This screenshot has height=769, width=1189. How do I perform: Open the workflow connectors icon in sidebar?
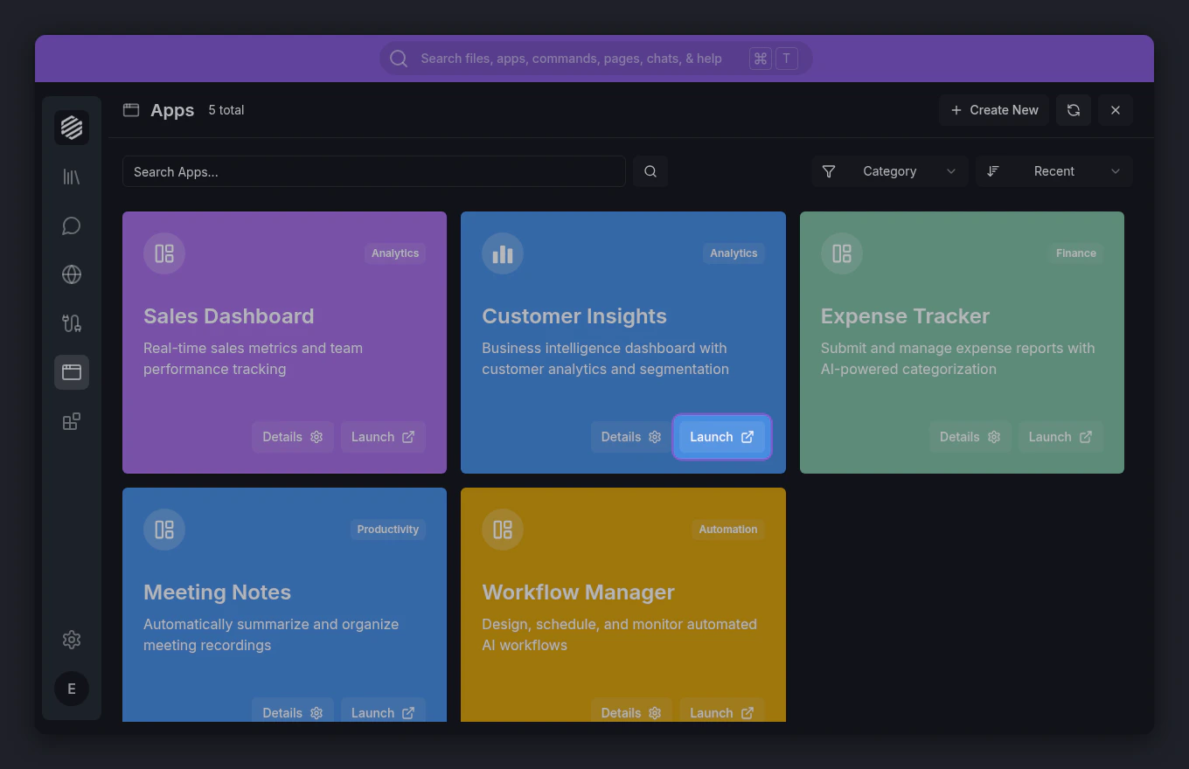[72, 323]
